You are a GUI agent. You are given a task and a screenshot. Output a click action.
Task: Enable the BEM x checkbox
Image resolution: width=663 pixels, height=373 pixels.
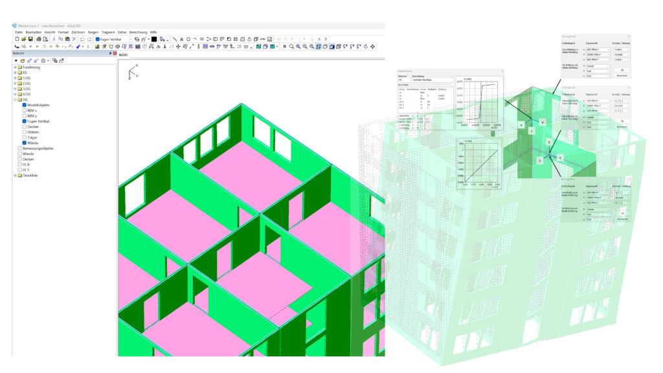coord(24,110)
